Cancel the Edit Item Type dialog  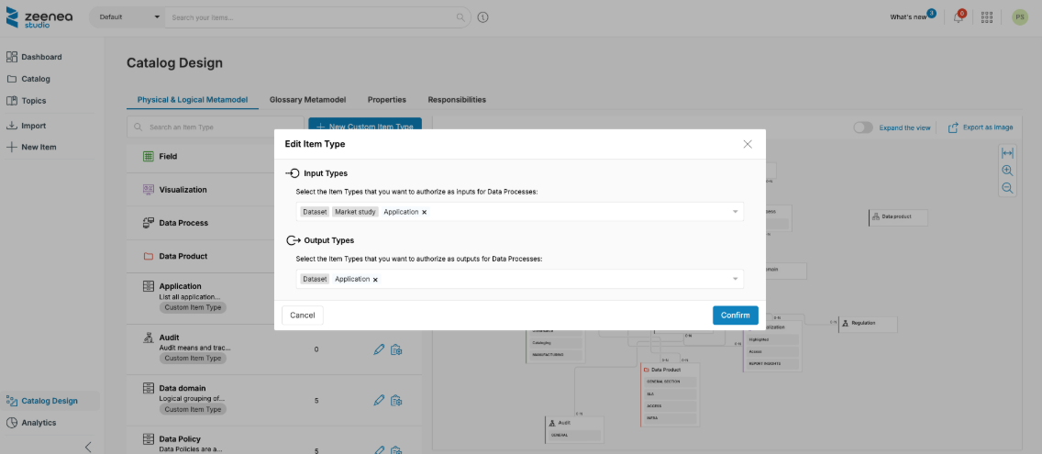point(302,316)
